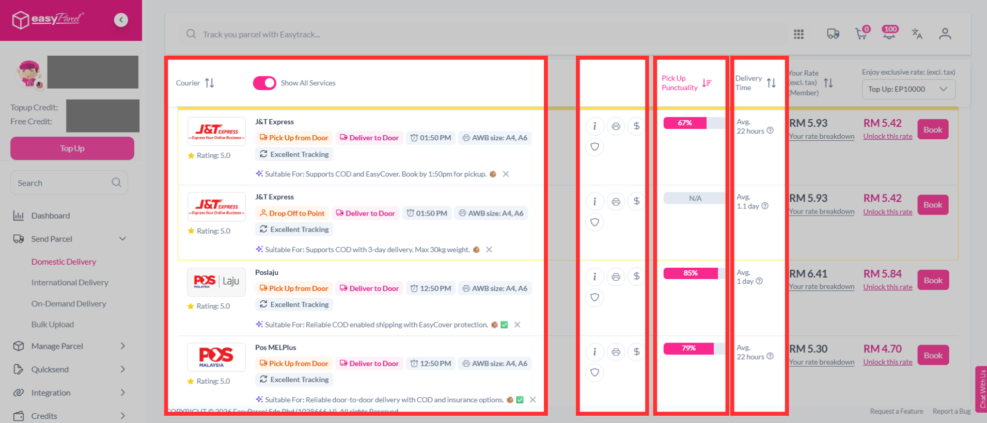Sort by Courier column arrows

[209, 83]
